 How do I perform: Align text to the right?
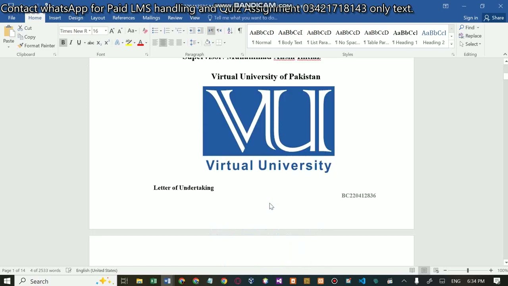(171, 43)
